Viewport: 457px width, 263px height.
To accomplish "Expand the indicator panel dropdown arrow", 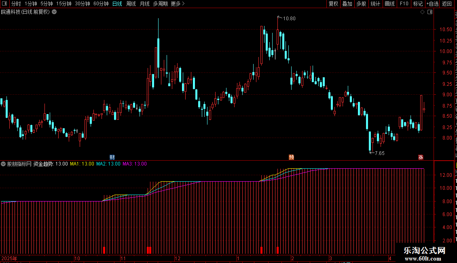I will click(3, 164).
